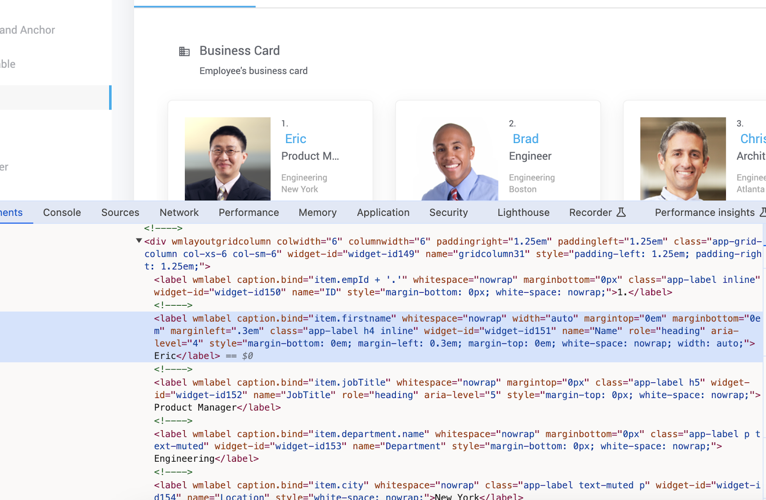Click the Brad name link
This screenshot has width=766, height=500.
click(525, 139)
